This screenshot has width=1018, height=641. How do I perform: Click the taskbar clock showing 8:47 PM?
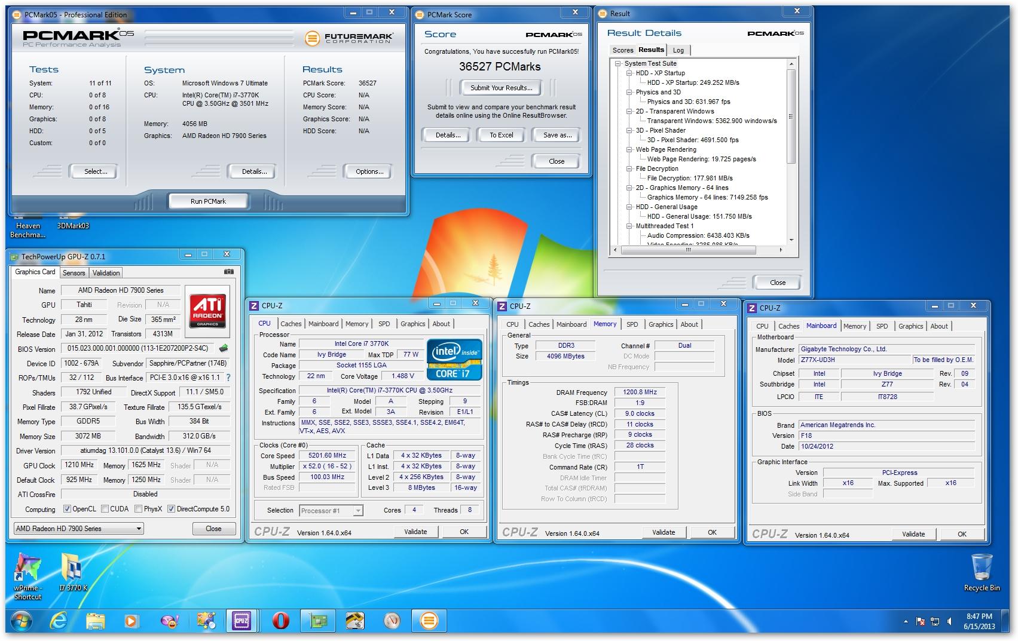point(979,621)
